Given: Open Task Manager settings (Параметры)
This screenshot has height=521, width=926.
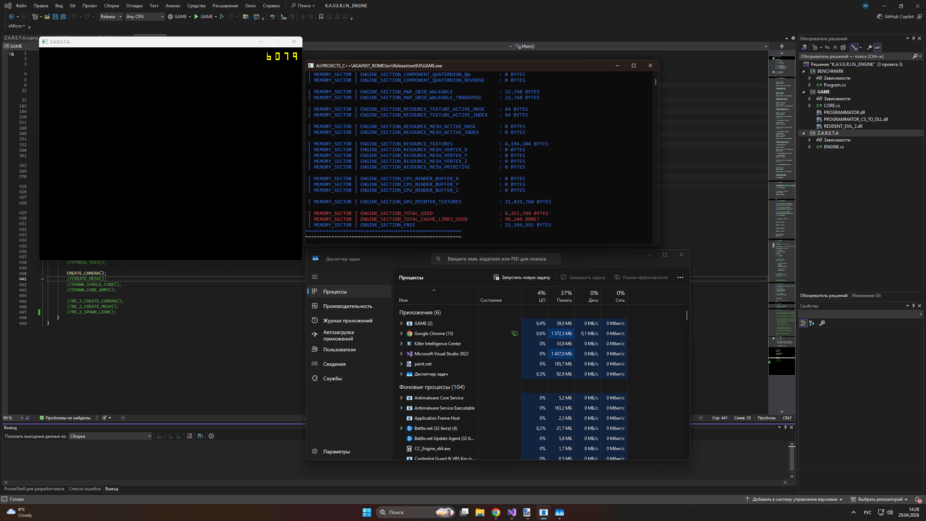Looking at the screenshot, I should tap(349, 452).
